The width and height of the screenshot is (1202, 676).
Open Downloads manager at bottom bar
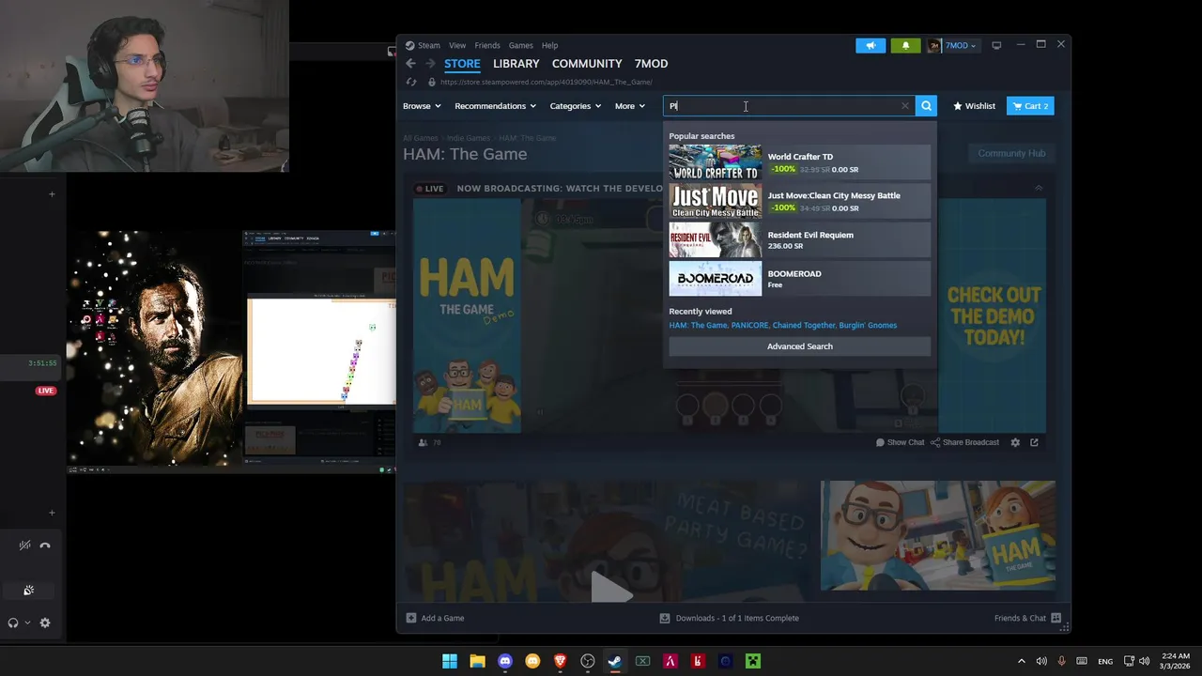click(730, 618)
